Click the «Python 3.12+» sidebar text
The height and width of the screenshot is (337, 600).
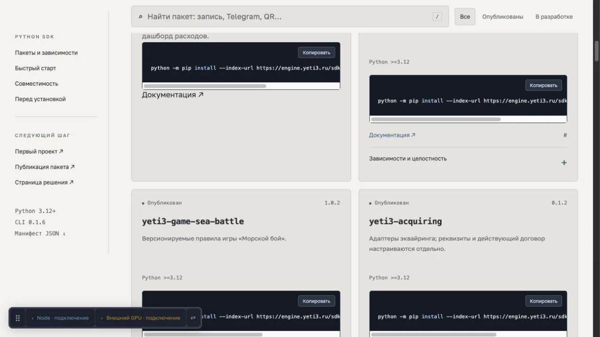pyautogui.click(x=35, y=211)
